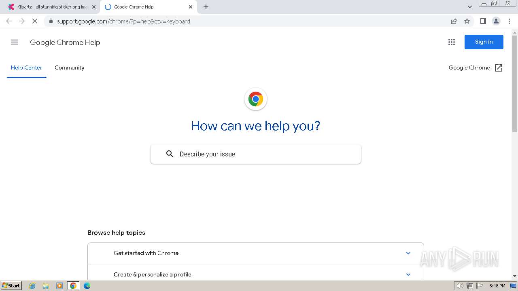
Task: Share this page icon
Action: tap(454, 21)
